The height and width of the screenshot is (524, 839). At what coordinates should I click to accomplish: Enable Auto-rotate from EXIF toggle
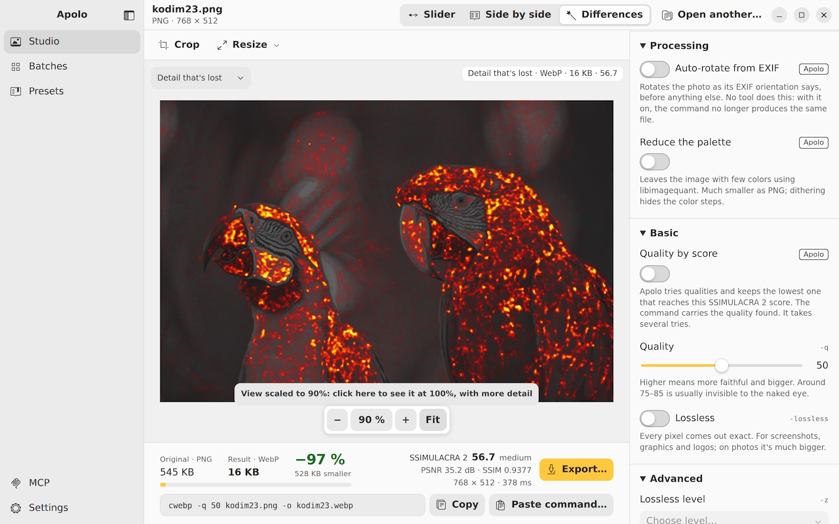pos(655,69)
